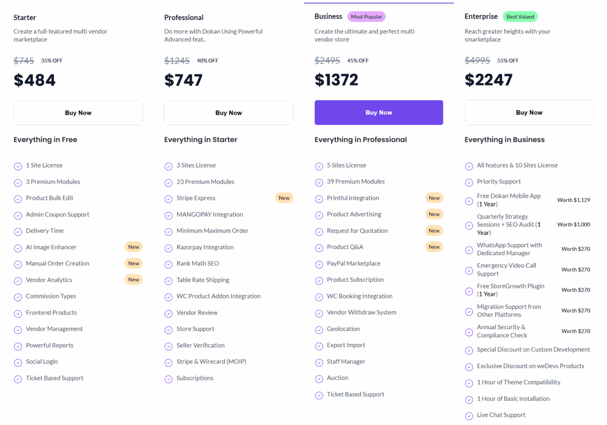Click the checkmark beside Rank Math SEO

tap(168, 264)
